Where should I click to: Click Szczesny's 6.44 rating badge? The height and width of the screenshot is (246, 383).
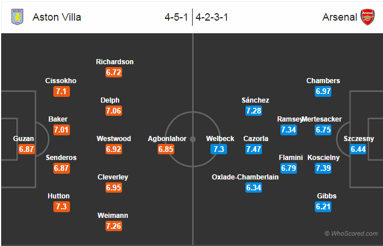[x=358, y=149]
